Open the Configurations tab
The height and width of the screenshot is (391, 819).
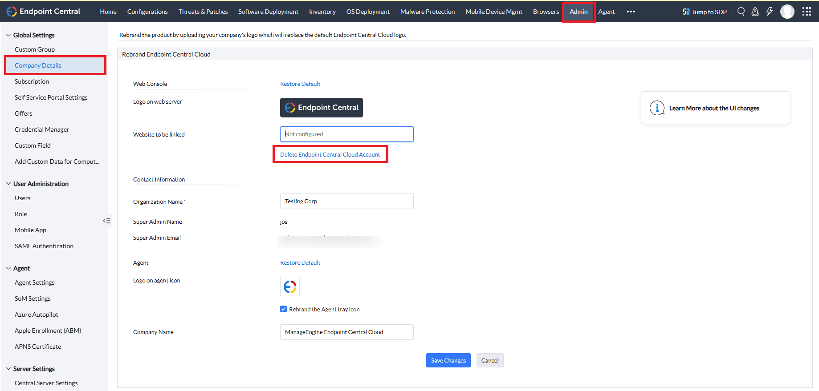pyautogui.click(x=147, y=12)
